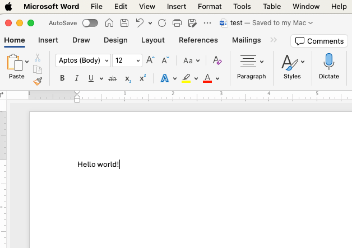This screenshot has height=248, width=352.
Task: Click the Save icon in title bar
Action: coord(124,23)
